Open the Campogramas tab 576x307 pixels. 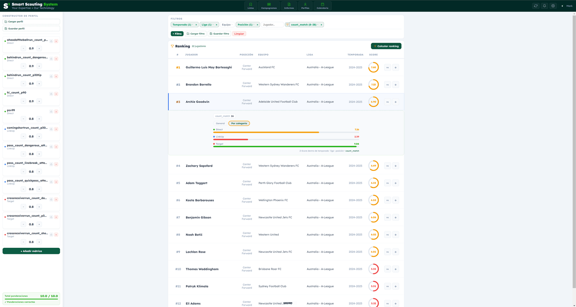[269, 6]
